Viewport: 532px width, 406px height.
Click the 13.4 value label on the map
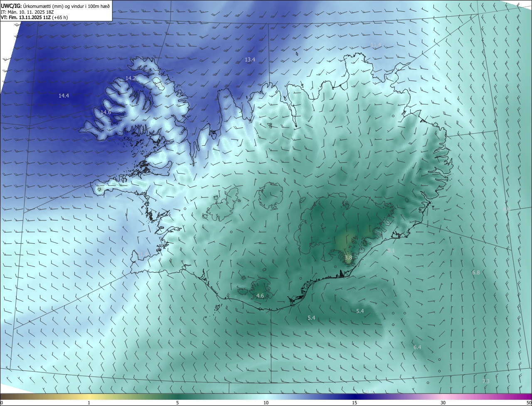[x=250, y=60]
